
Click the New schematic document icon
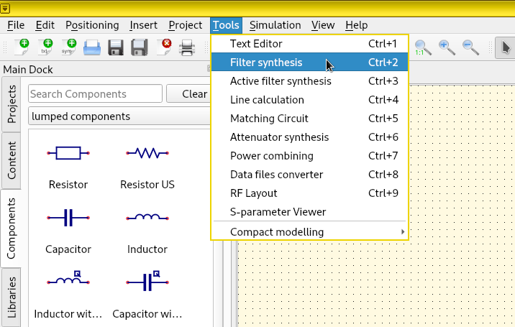(x=22, y=48)
